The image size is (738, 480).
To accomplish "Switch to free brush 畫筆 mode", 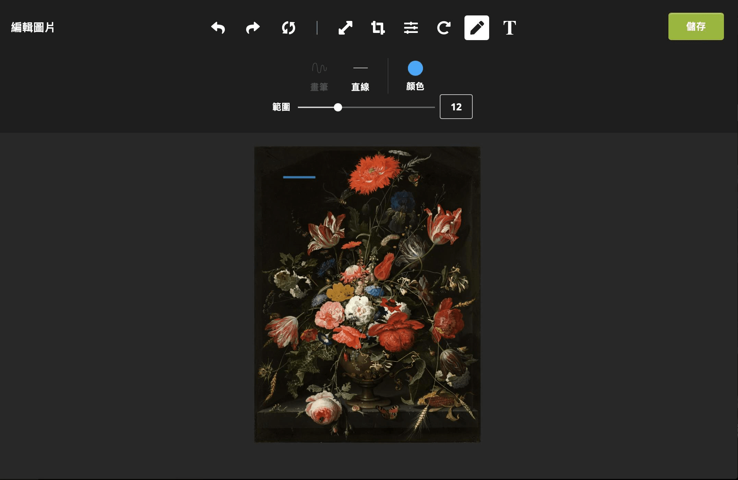I will [319, 87].
